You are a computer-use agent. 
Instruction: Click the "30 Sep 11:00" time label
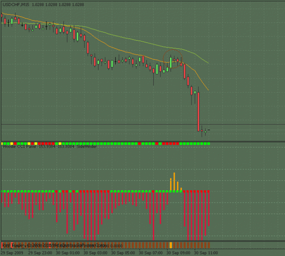(206, 253)
